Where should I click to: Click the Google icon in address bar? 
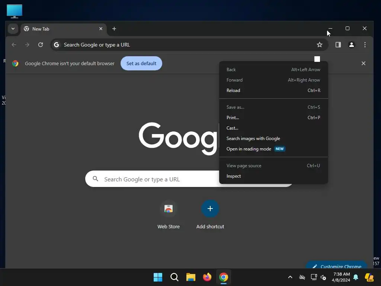(57, 45)
